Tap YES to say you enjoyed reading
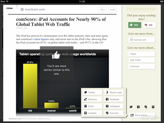Image resolution: width=164 pixels, height=123 pixels. [134, 25]
